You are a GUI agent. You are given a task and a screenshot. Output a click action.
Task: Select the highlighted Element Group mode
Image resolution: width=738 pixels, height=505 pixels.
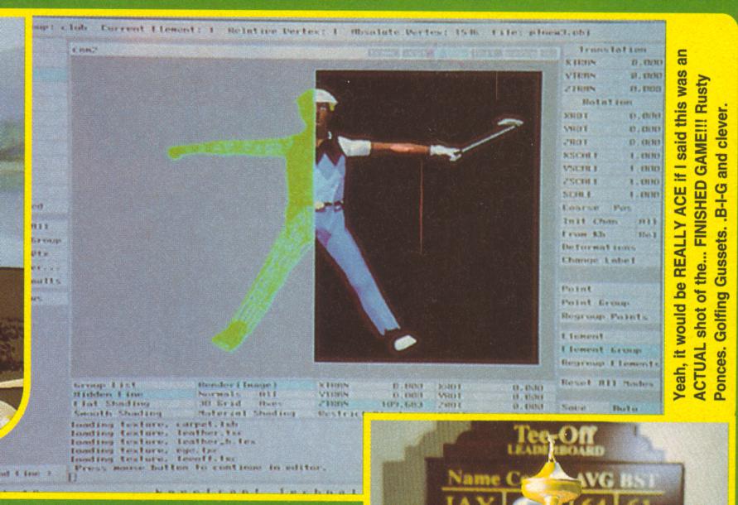coord(601,350)
